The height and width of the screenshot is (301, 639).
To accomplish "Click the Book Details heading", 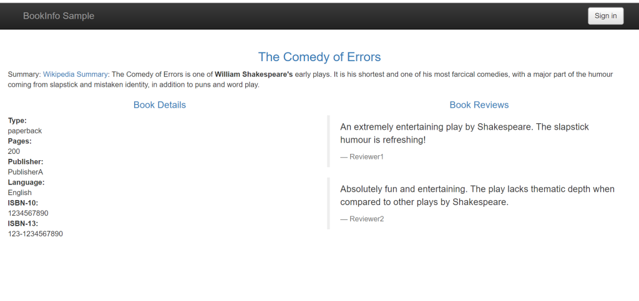I will (159, 105).
